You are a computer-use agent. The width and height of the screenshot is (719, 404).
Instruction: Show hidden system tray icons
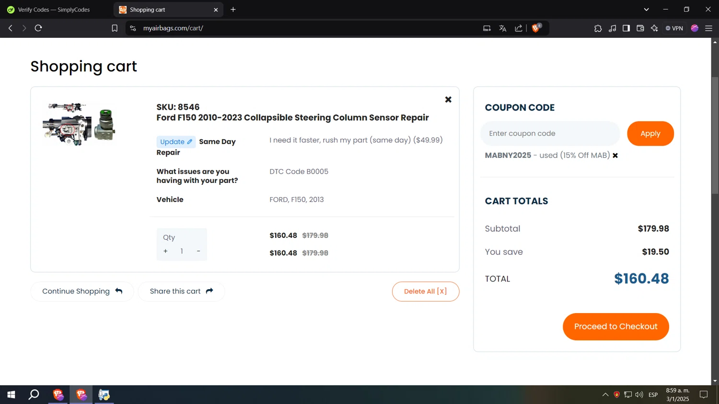coord(605,395)
